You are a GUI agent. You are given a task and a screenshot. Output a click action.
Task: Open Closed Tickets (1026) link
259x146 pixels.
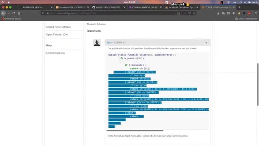[58, 27]
